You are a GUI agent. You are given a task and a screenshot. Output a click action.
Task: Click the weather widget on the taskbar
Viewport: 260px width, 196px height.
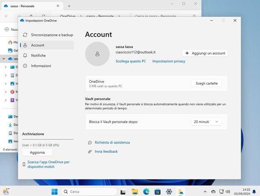6,191
